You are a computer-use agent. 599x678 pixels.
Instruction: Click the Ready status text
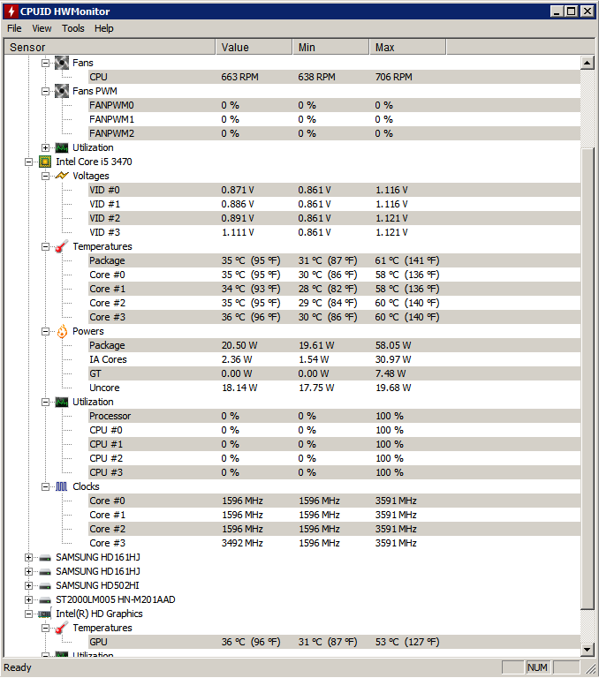(18, 667)
